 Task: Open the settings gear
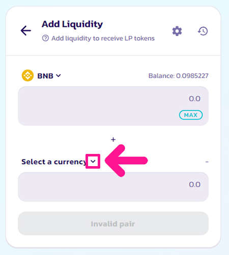[177, 31]
